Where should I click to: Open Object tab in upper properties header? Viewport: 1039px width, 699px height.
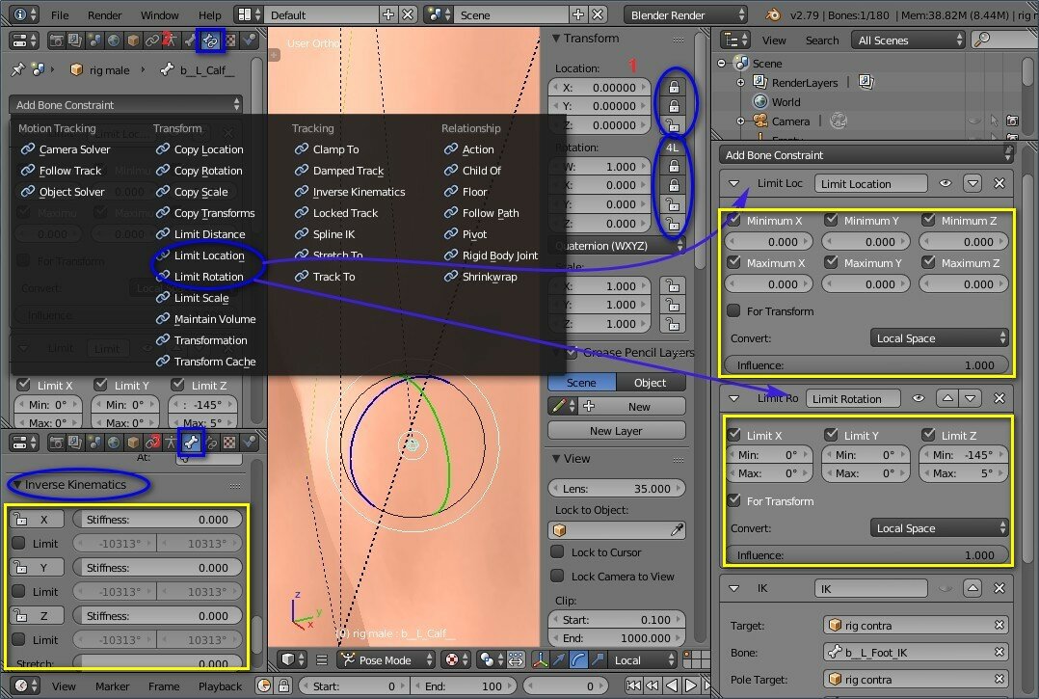coord(133,40)
